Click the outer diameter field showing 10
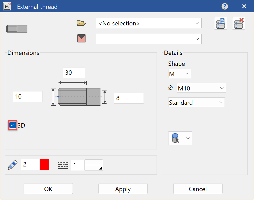254x200 pixels. (28, 97)
